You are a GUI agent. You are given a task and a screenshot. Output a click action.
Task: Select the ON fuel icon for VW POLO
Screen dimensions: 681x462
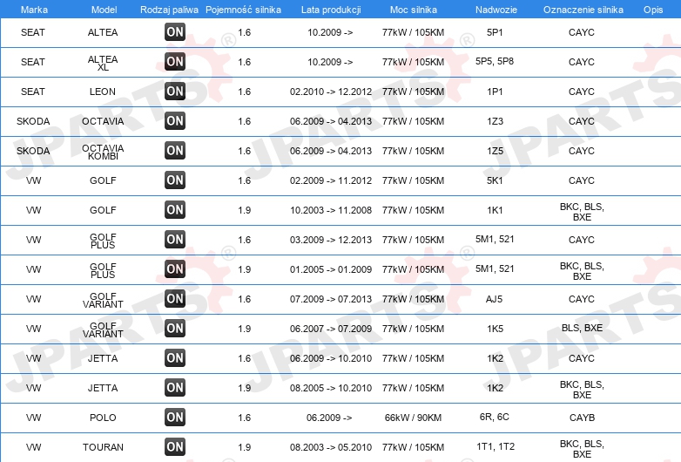[x=175, y=418]
